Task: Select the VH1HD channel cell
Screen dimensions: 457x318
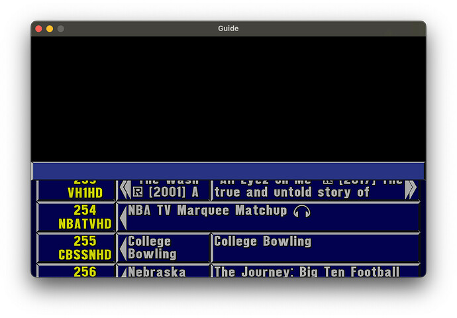Action: click(x=76, y=190)
